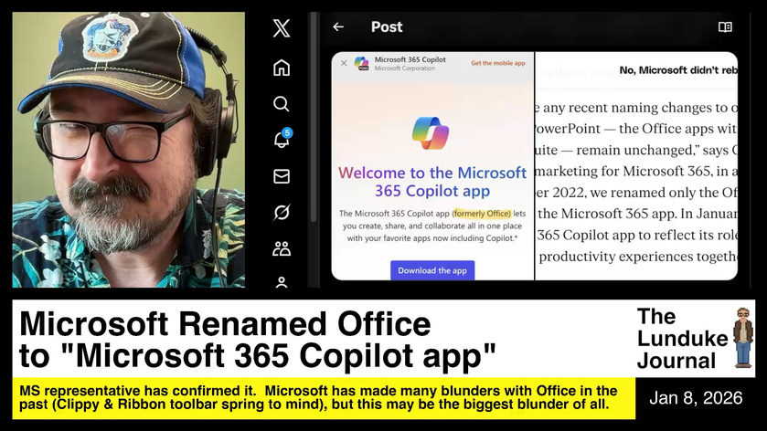Close the Microsoft 365 Copilot app banner
This screenshot has height=431, width=767.
click(x=344, y=63)
